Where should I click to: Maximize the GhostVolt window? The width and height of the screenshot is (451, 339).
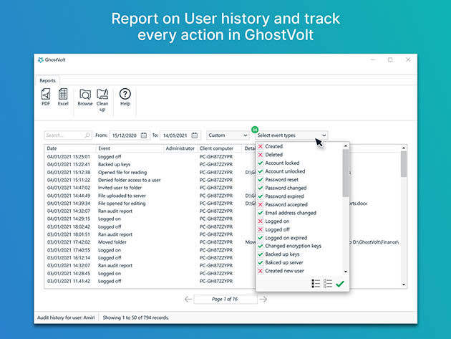390,59
